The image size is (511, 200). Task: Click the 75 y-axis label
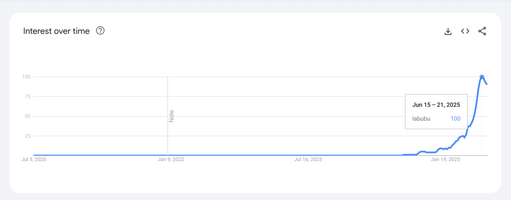click(x=28, y=97)
